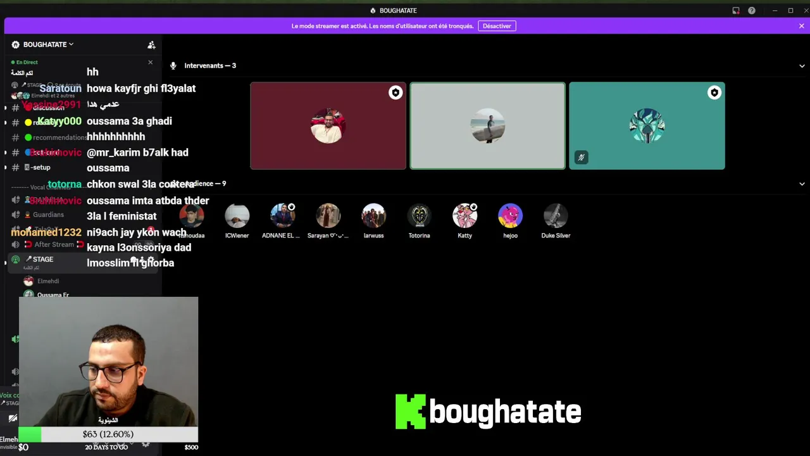Click the Guardians voice speaker icon
Image resolution: width=810 pixels, height=456 pixels.
tap(15, 215)
